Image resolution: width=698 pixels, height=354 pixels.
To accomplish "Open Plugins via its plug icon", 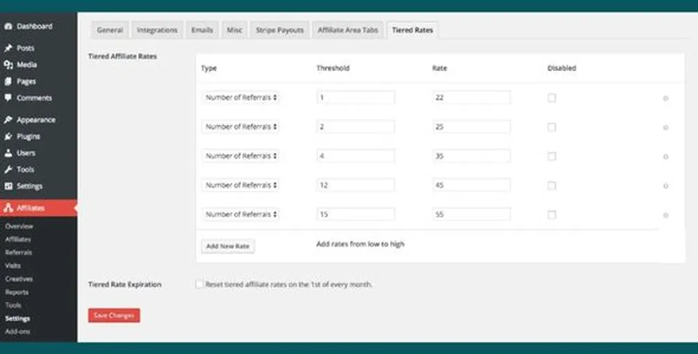I will pos(8,137).
